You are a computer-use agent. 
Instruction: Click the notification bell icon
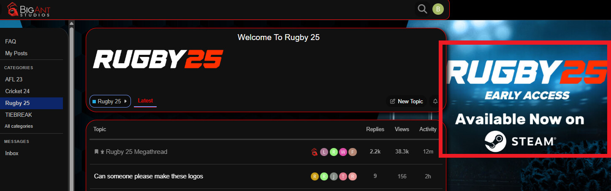(435, 101)
